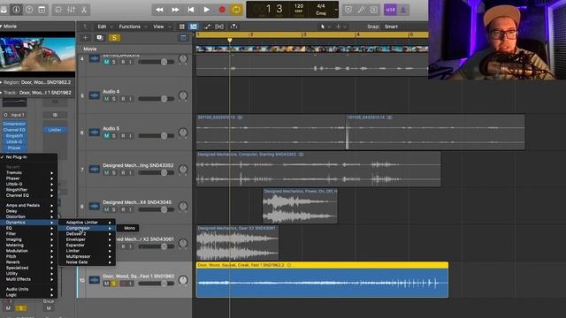Viewport: 566px width, 318px height.
Task: Expand the Region inspector disclosure triangle
Action: [x=2, y=82]
